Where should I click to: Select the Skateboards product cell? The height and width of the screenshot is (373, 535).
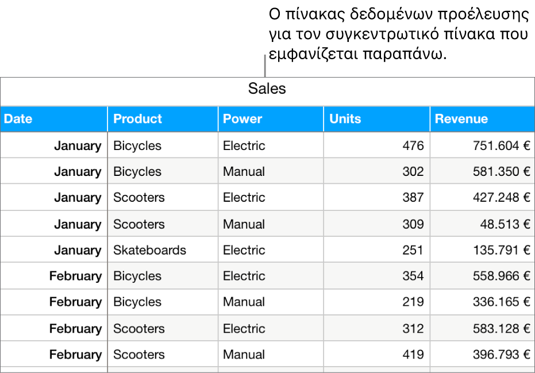point(150,250)
